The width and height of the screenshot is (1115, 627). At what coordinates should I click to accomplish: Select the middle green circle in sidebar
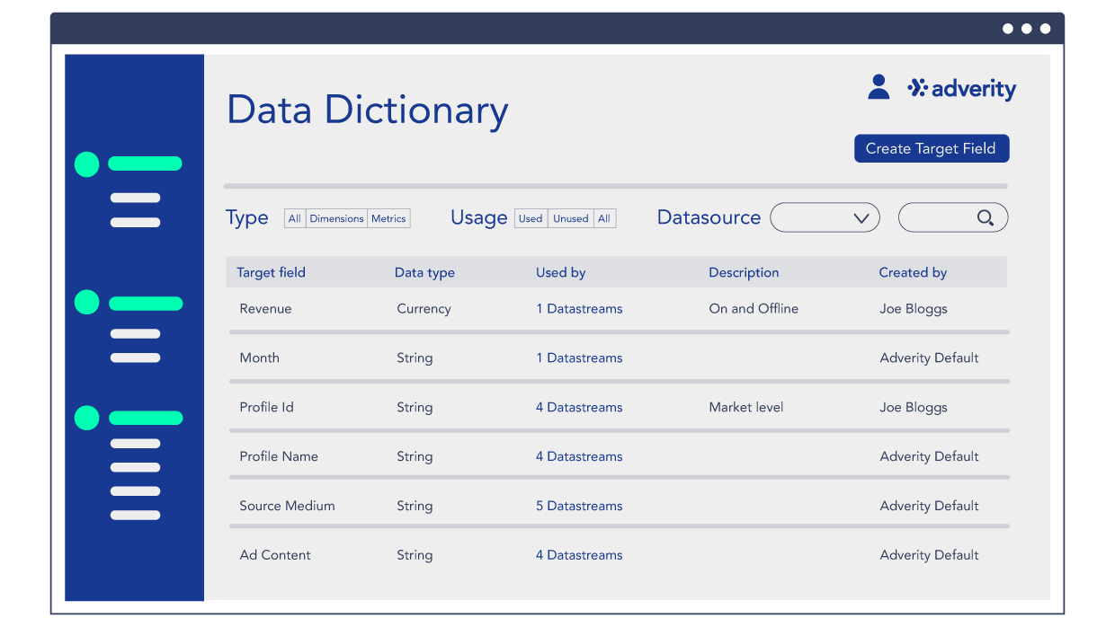coord(86,303)
